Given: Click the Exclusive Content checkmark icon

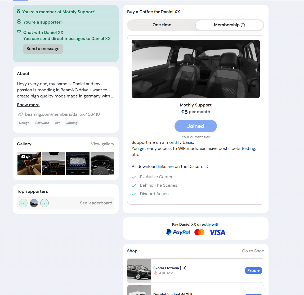Looking at the screenshot, I should click(134, 177).
